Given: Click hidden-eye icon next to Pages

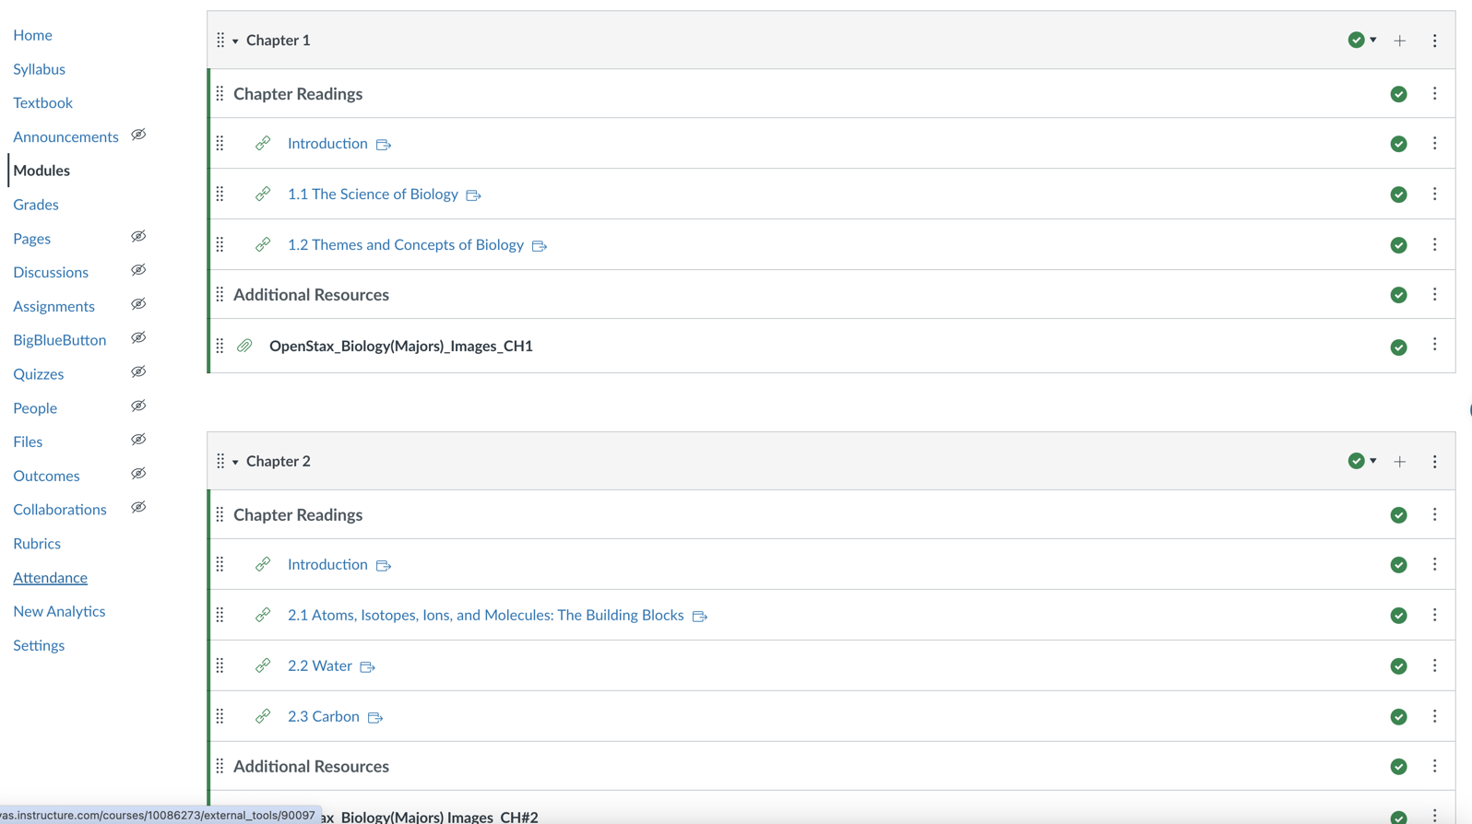Looking at the screenshot, I should pyautogui.click(x=138, y=237).
